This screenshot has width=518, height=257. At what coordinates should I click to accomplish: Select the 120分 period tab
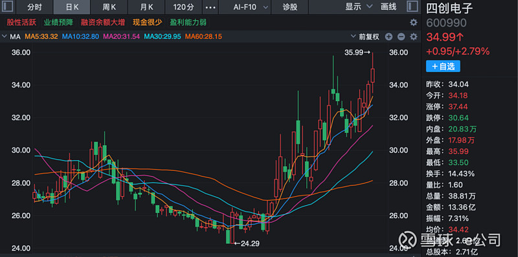pos(183,7)
